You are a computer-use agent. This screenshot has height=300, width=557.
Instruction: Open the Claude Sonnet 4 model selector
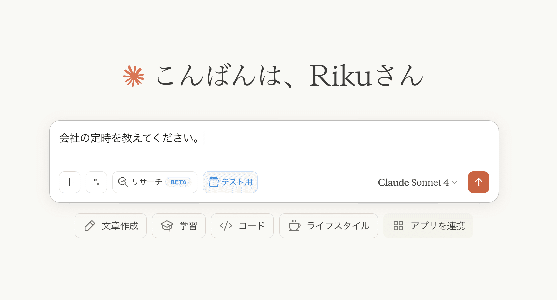[413, 182]
